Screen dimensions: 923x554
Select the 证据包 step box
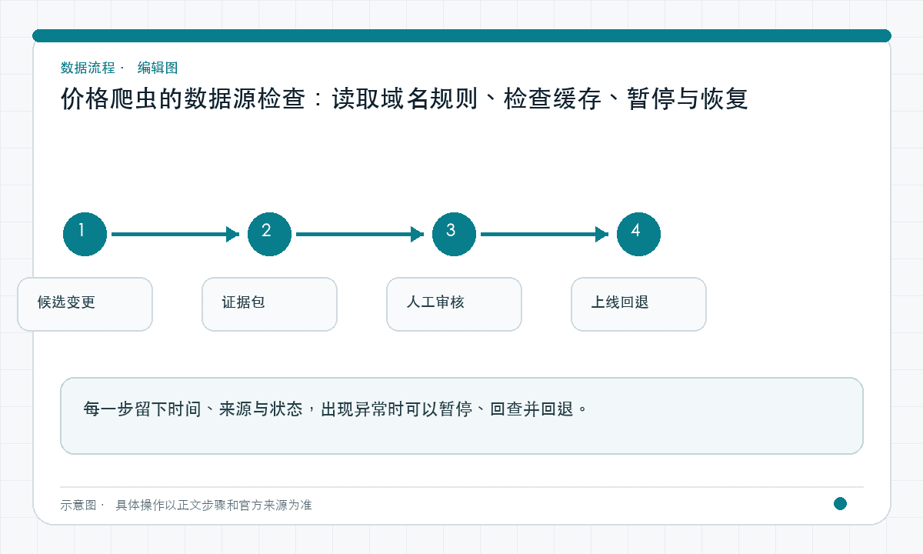[269, 304]
